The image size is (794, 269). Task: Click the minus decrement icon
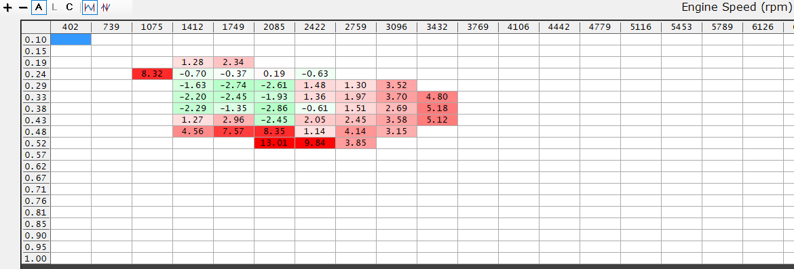(x=23, y=7)
